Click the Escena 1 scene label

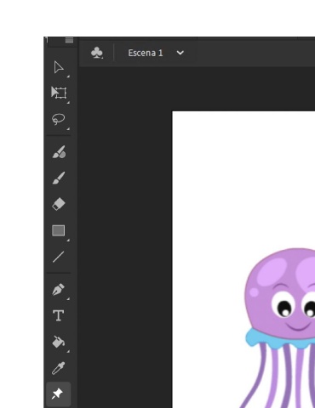coord(146,53)
